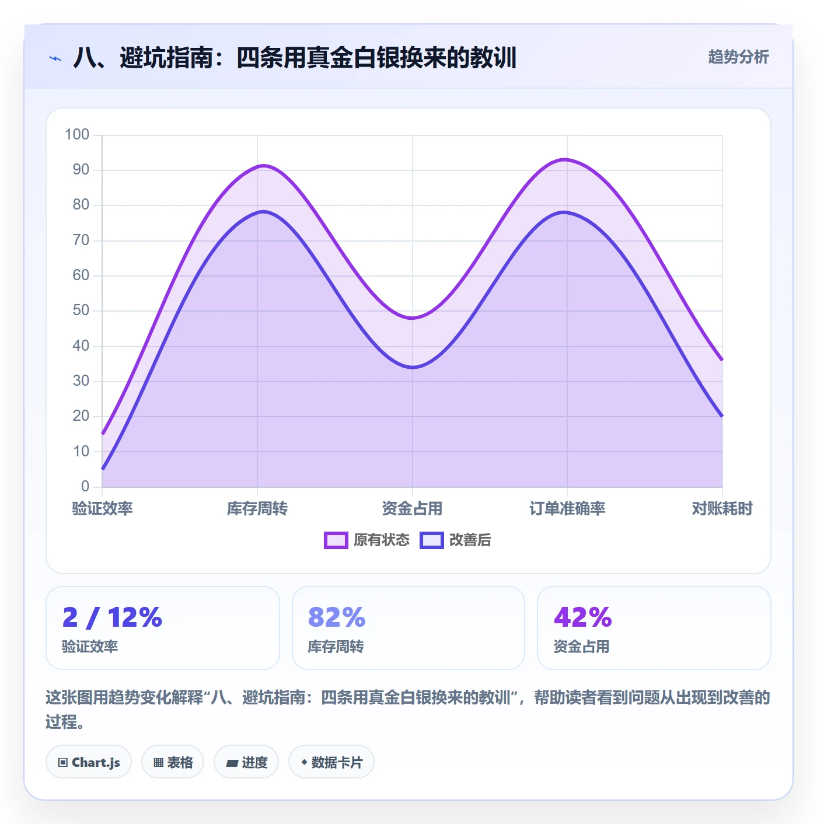The height and width of the screenshot is (824, 817).
Task: Click the 100 y-axis value
Action: coord(77,135)
